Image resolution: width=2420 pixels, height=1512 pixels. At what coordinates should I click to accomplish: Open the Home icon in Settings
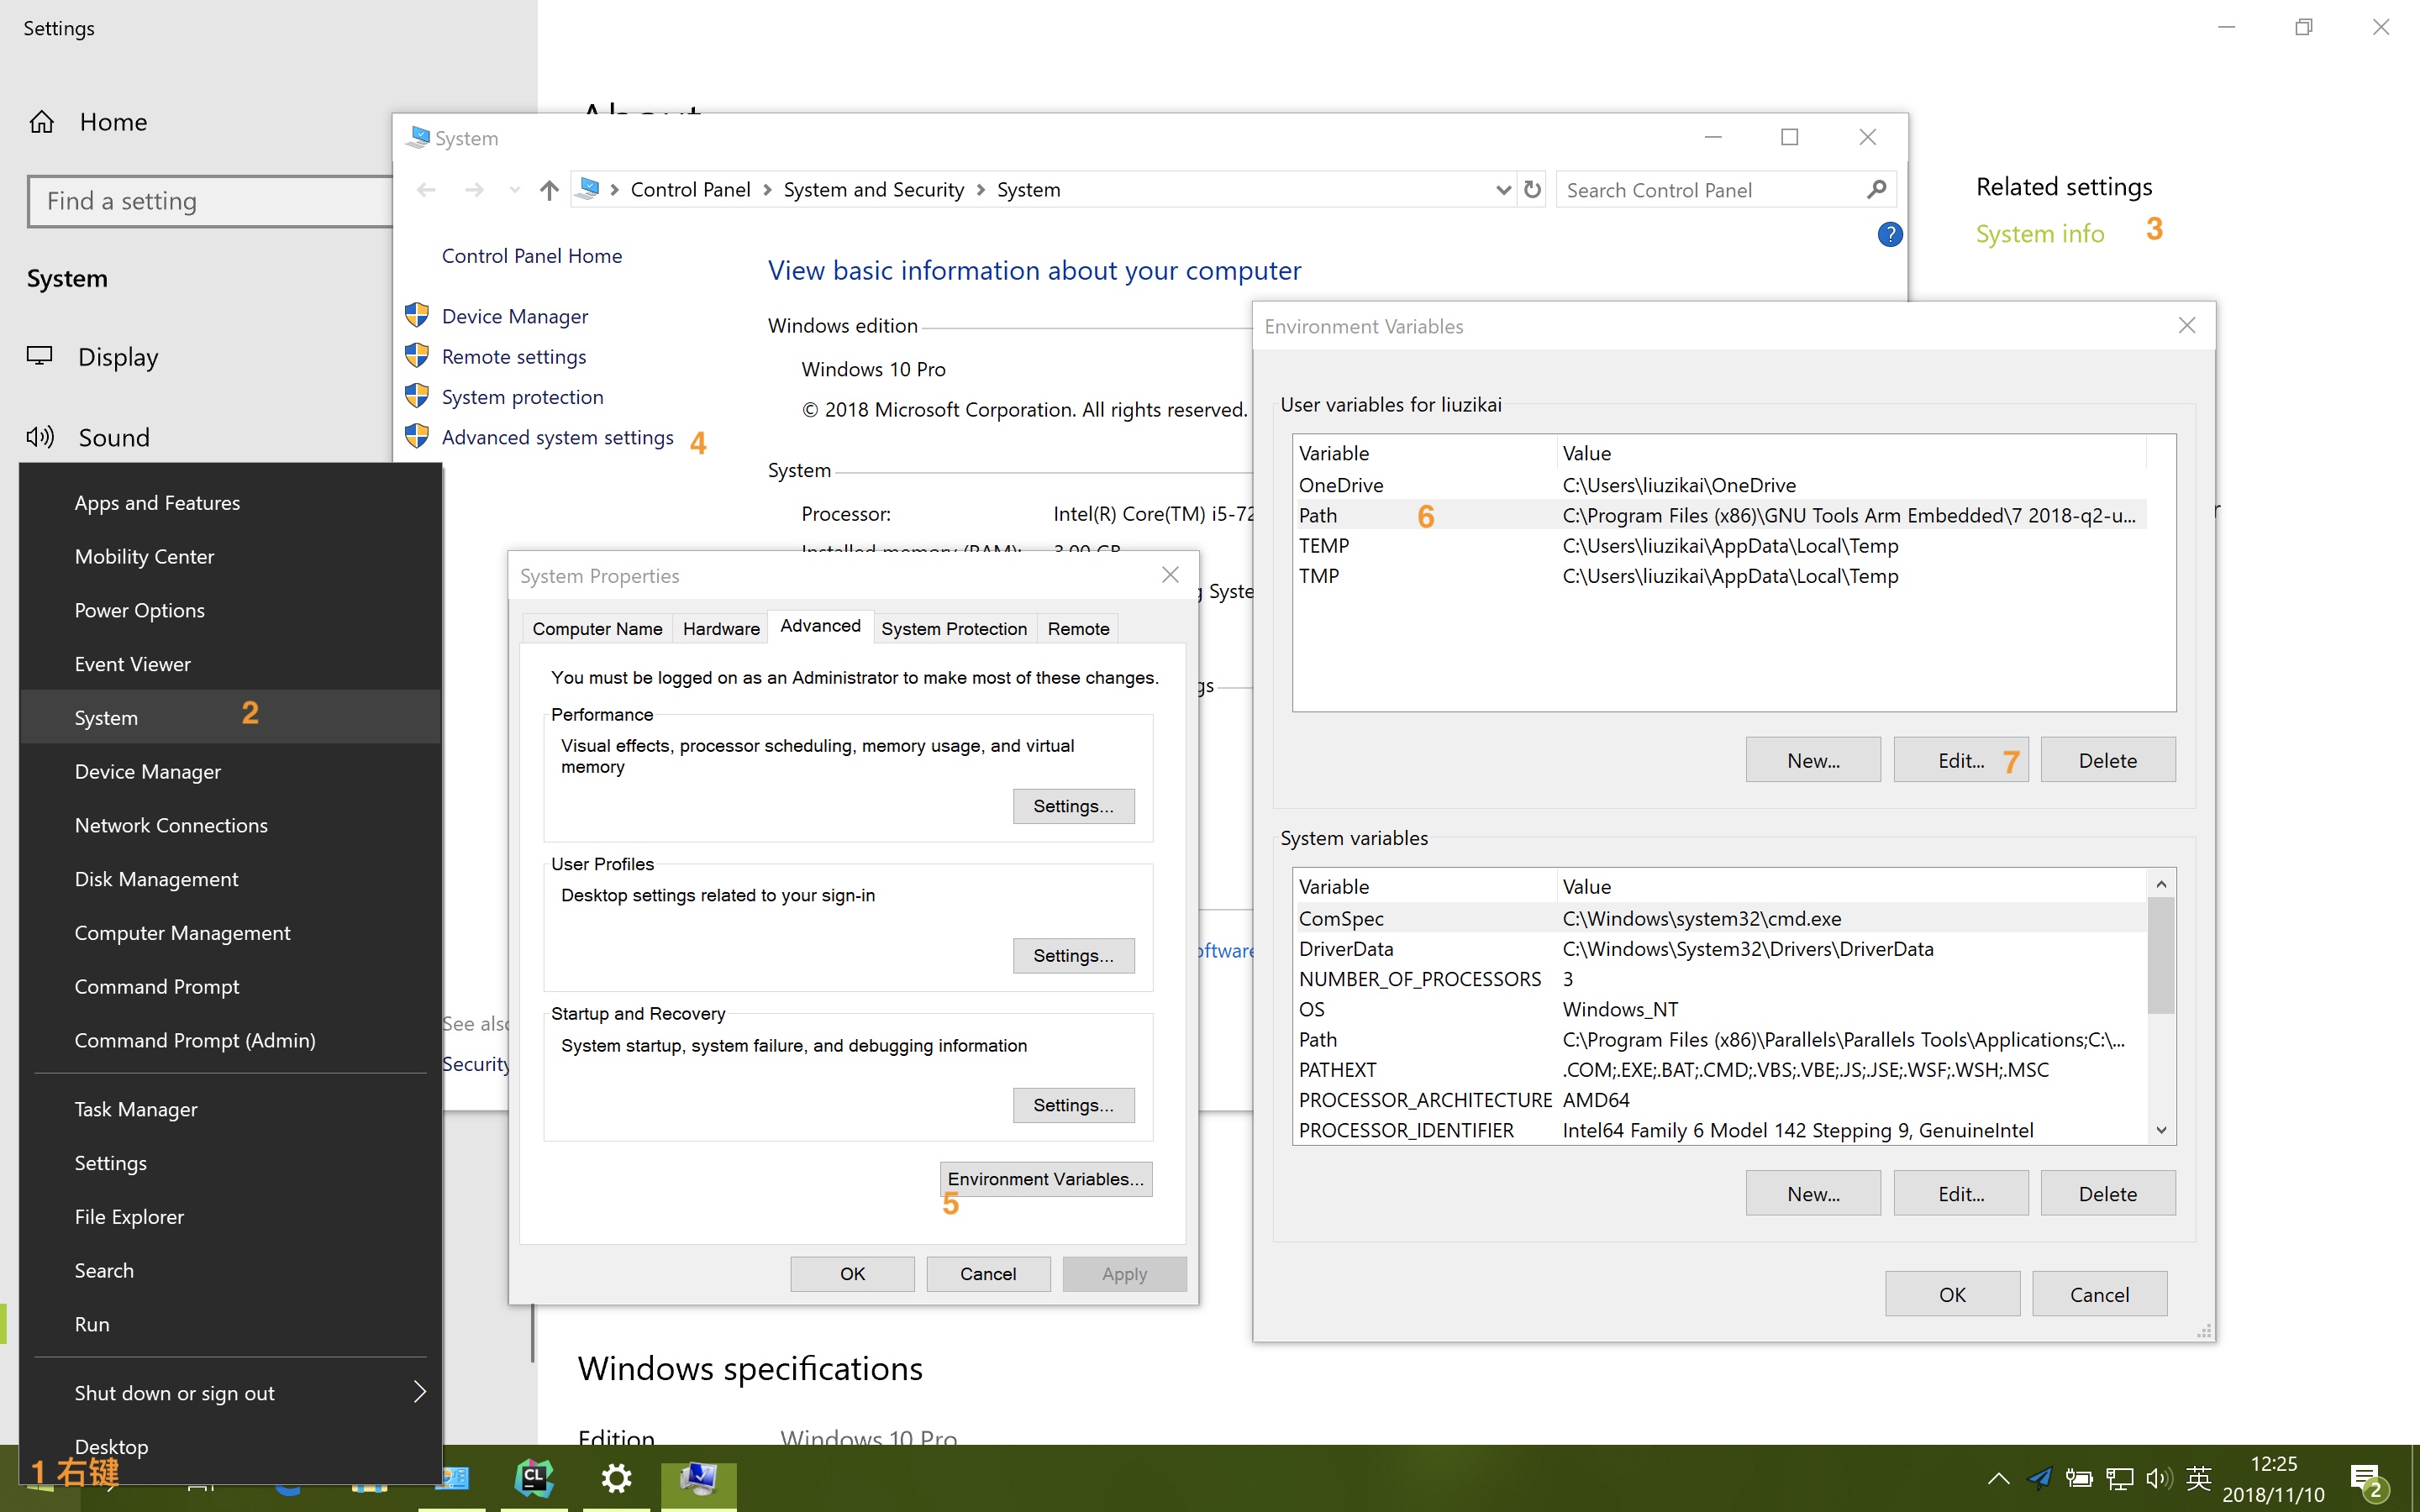tap(41, 122)
